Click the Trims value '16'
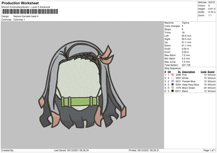Viewport: 217px width, 153px height. pos(183,32)
